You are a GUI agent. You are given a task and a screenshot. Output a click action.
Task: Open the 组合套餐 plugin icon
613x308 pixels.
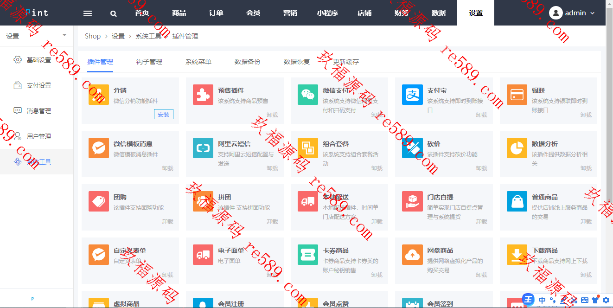point(308,148)
